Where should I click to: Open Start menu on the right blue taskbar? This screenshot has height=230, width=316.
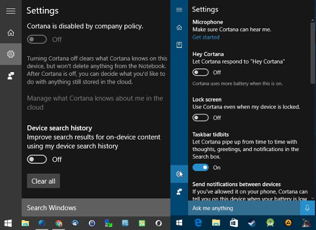pyautogui.click(x=179, y=223)
